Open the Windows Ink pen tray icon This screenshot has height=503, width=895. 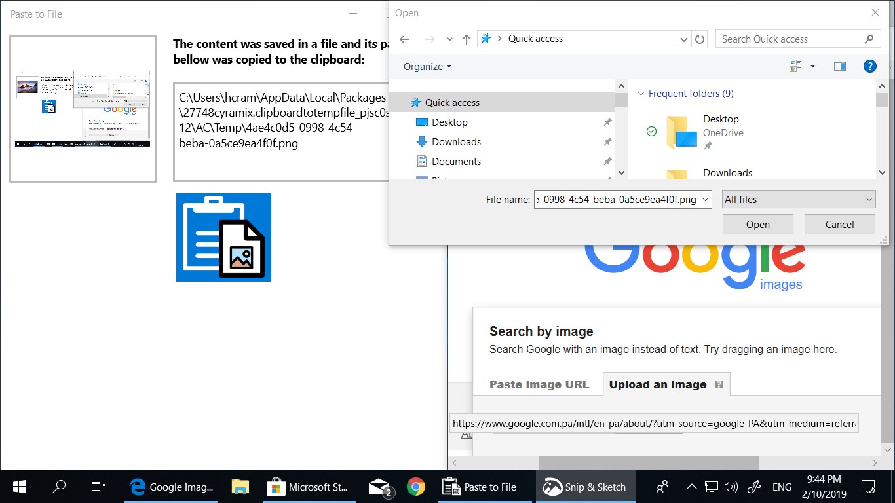754,487
